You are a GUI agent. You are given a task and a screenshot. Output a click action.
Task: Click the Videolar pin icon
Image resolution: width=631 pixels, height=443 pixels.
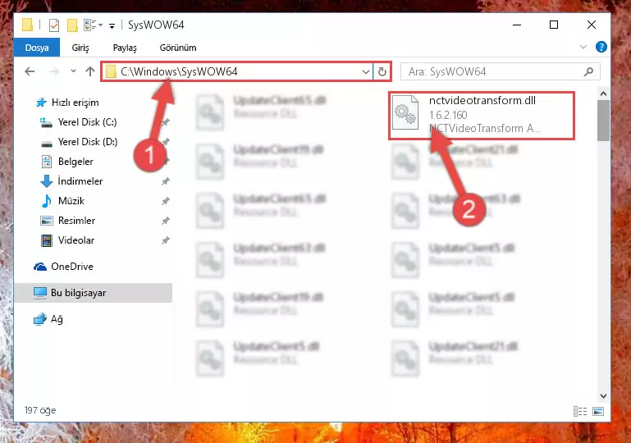[165, 240]
